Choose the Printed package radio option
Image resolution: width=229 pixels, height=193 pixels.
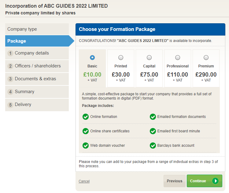click(121, 58)
